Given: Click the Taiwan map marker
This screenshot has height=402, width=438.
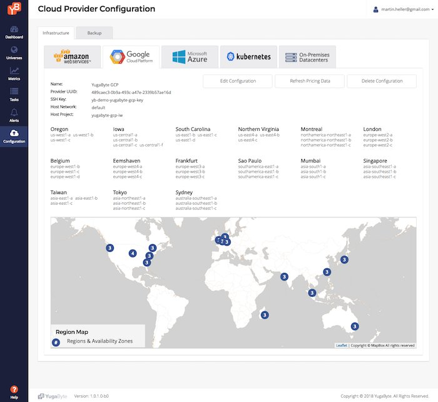Looking at the screenshot, I should tap(327, 272).
